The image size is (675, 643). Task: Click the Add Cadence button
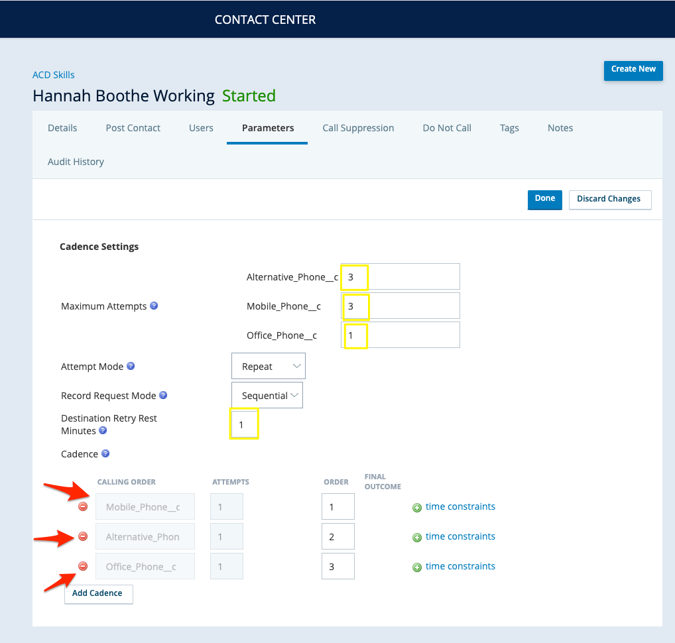97,594
